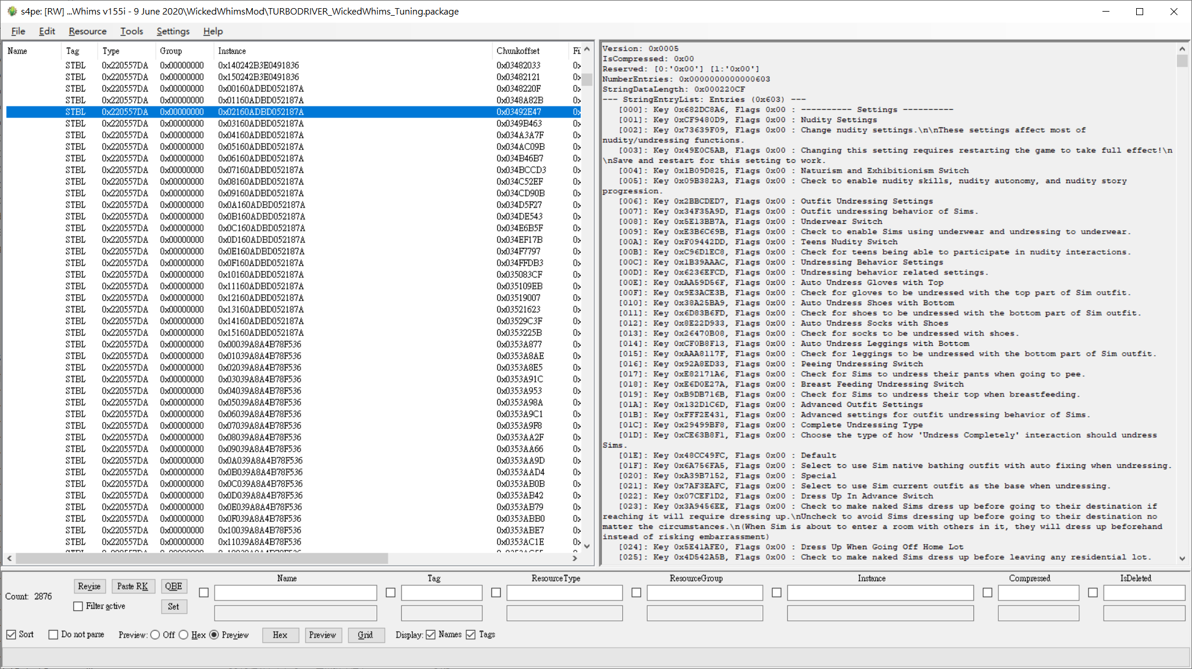Click the Grid button

point(366,635)
